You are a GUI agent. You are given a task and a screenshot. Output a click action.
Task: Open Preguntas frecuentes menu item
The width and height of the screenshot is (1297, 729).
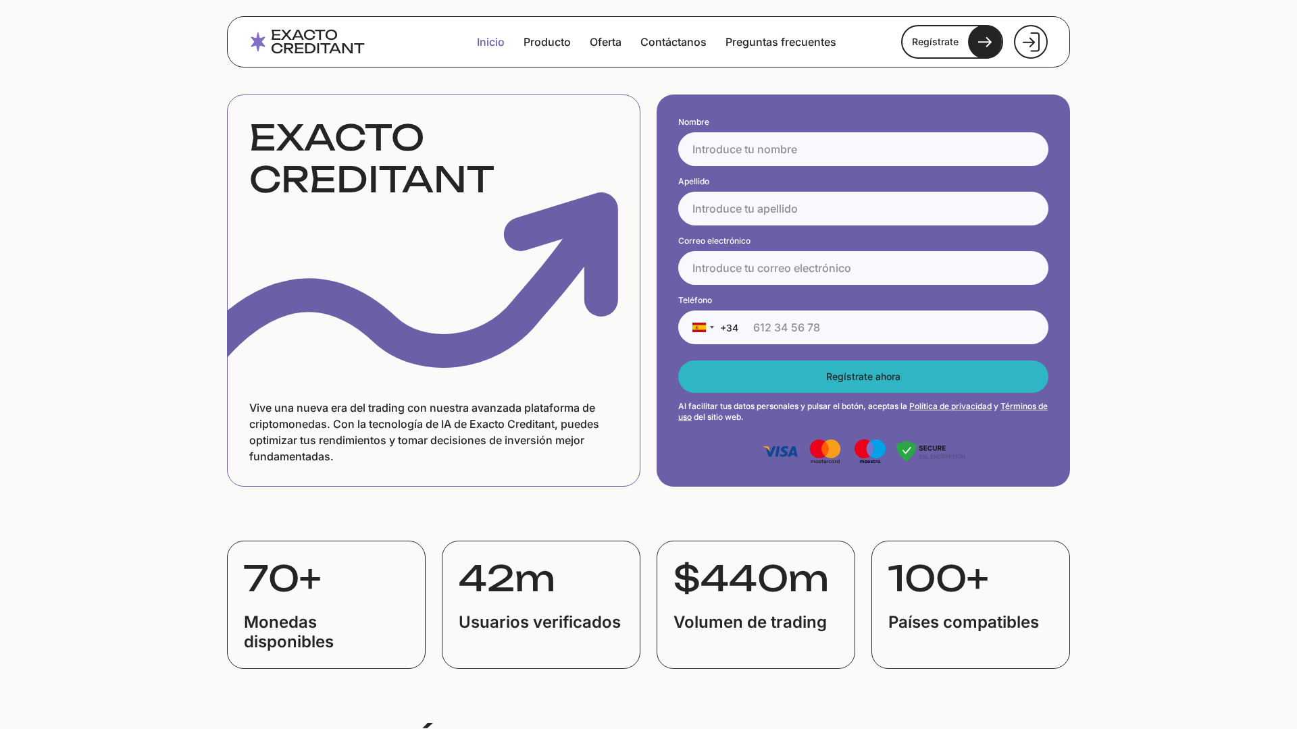781,42
